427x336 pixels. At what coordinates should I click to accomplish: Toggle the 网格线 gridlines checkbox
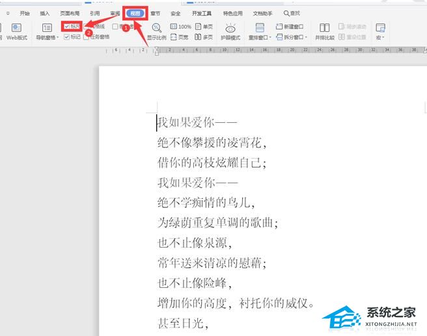click(87, 27)
